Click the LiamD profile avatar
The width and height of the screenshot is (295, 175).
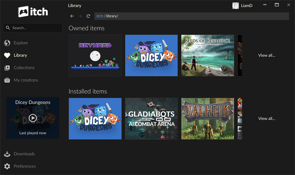coord(235,6)
